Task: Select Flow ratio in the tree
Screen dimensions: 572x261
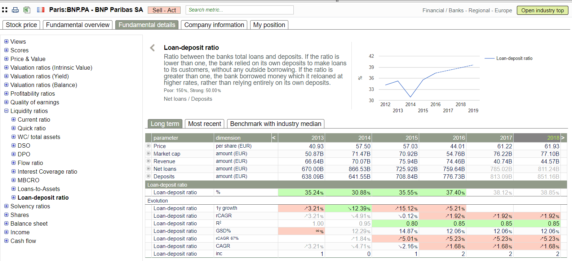Action: [30, 163]
